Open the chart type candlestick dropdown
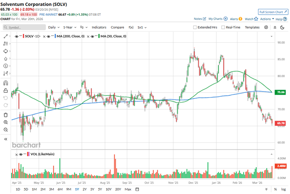The height and width of the screenshot is (194, 290). (84, 27)
